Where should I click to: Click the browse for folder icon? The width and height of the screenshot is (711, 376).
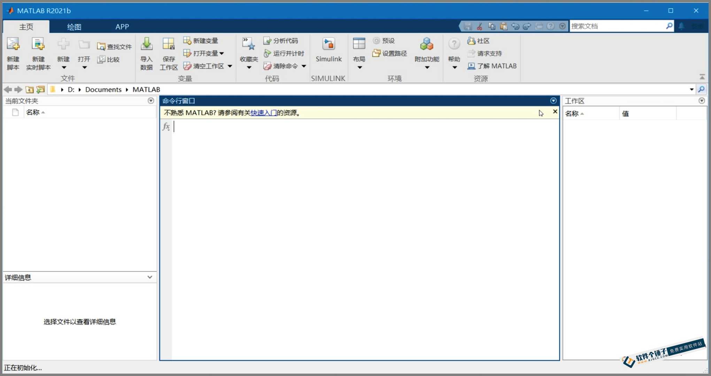(41, 89)
